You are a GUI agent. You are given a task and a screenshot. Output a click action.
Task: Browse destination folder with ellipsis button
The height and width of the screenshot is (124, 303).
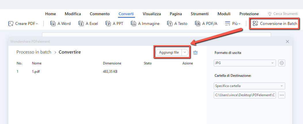click(x=282, y=95)
